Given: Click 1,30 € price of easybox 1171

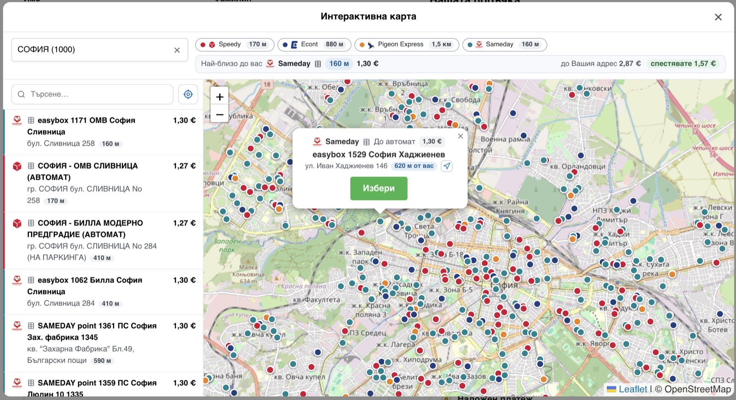Looking at the screenshot, I should (184, 120).
